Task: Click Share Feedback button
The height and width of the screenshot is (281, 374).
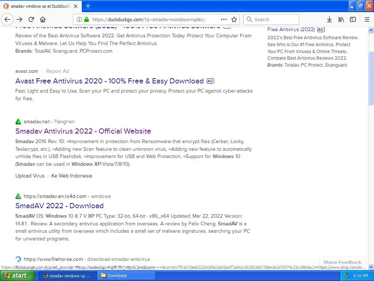Action: pyautogui.click(x=342, y=262)
